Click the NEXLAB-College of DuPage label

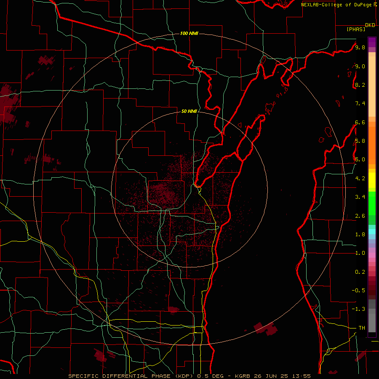(337, 5)
